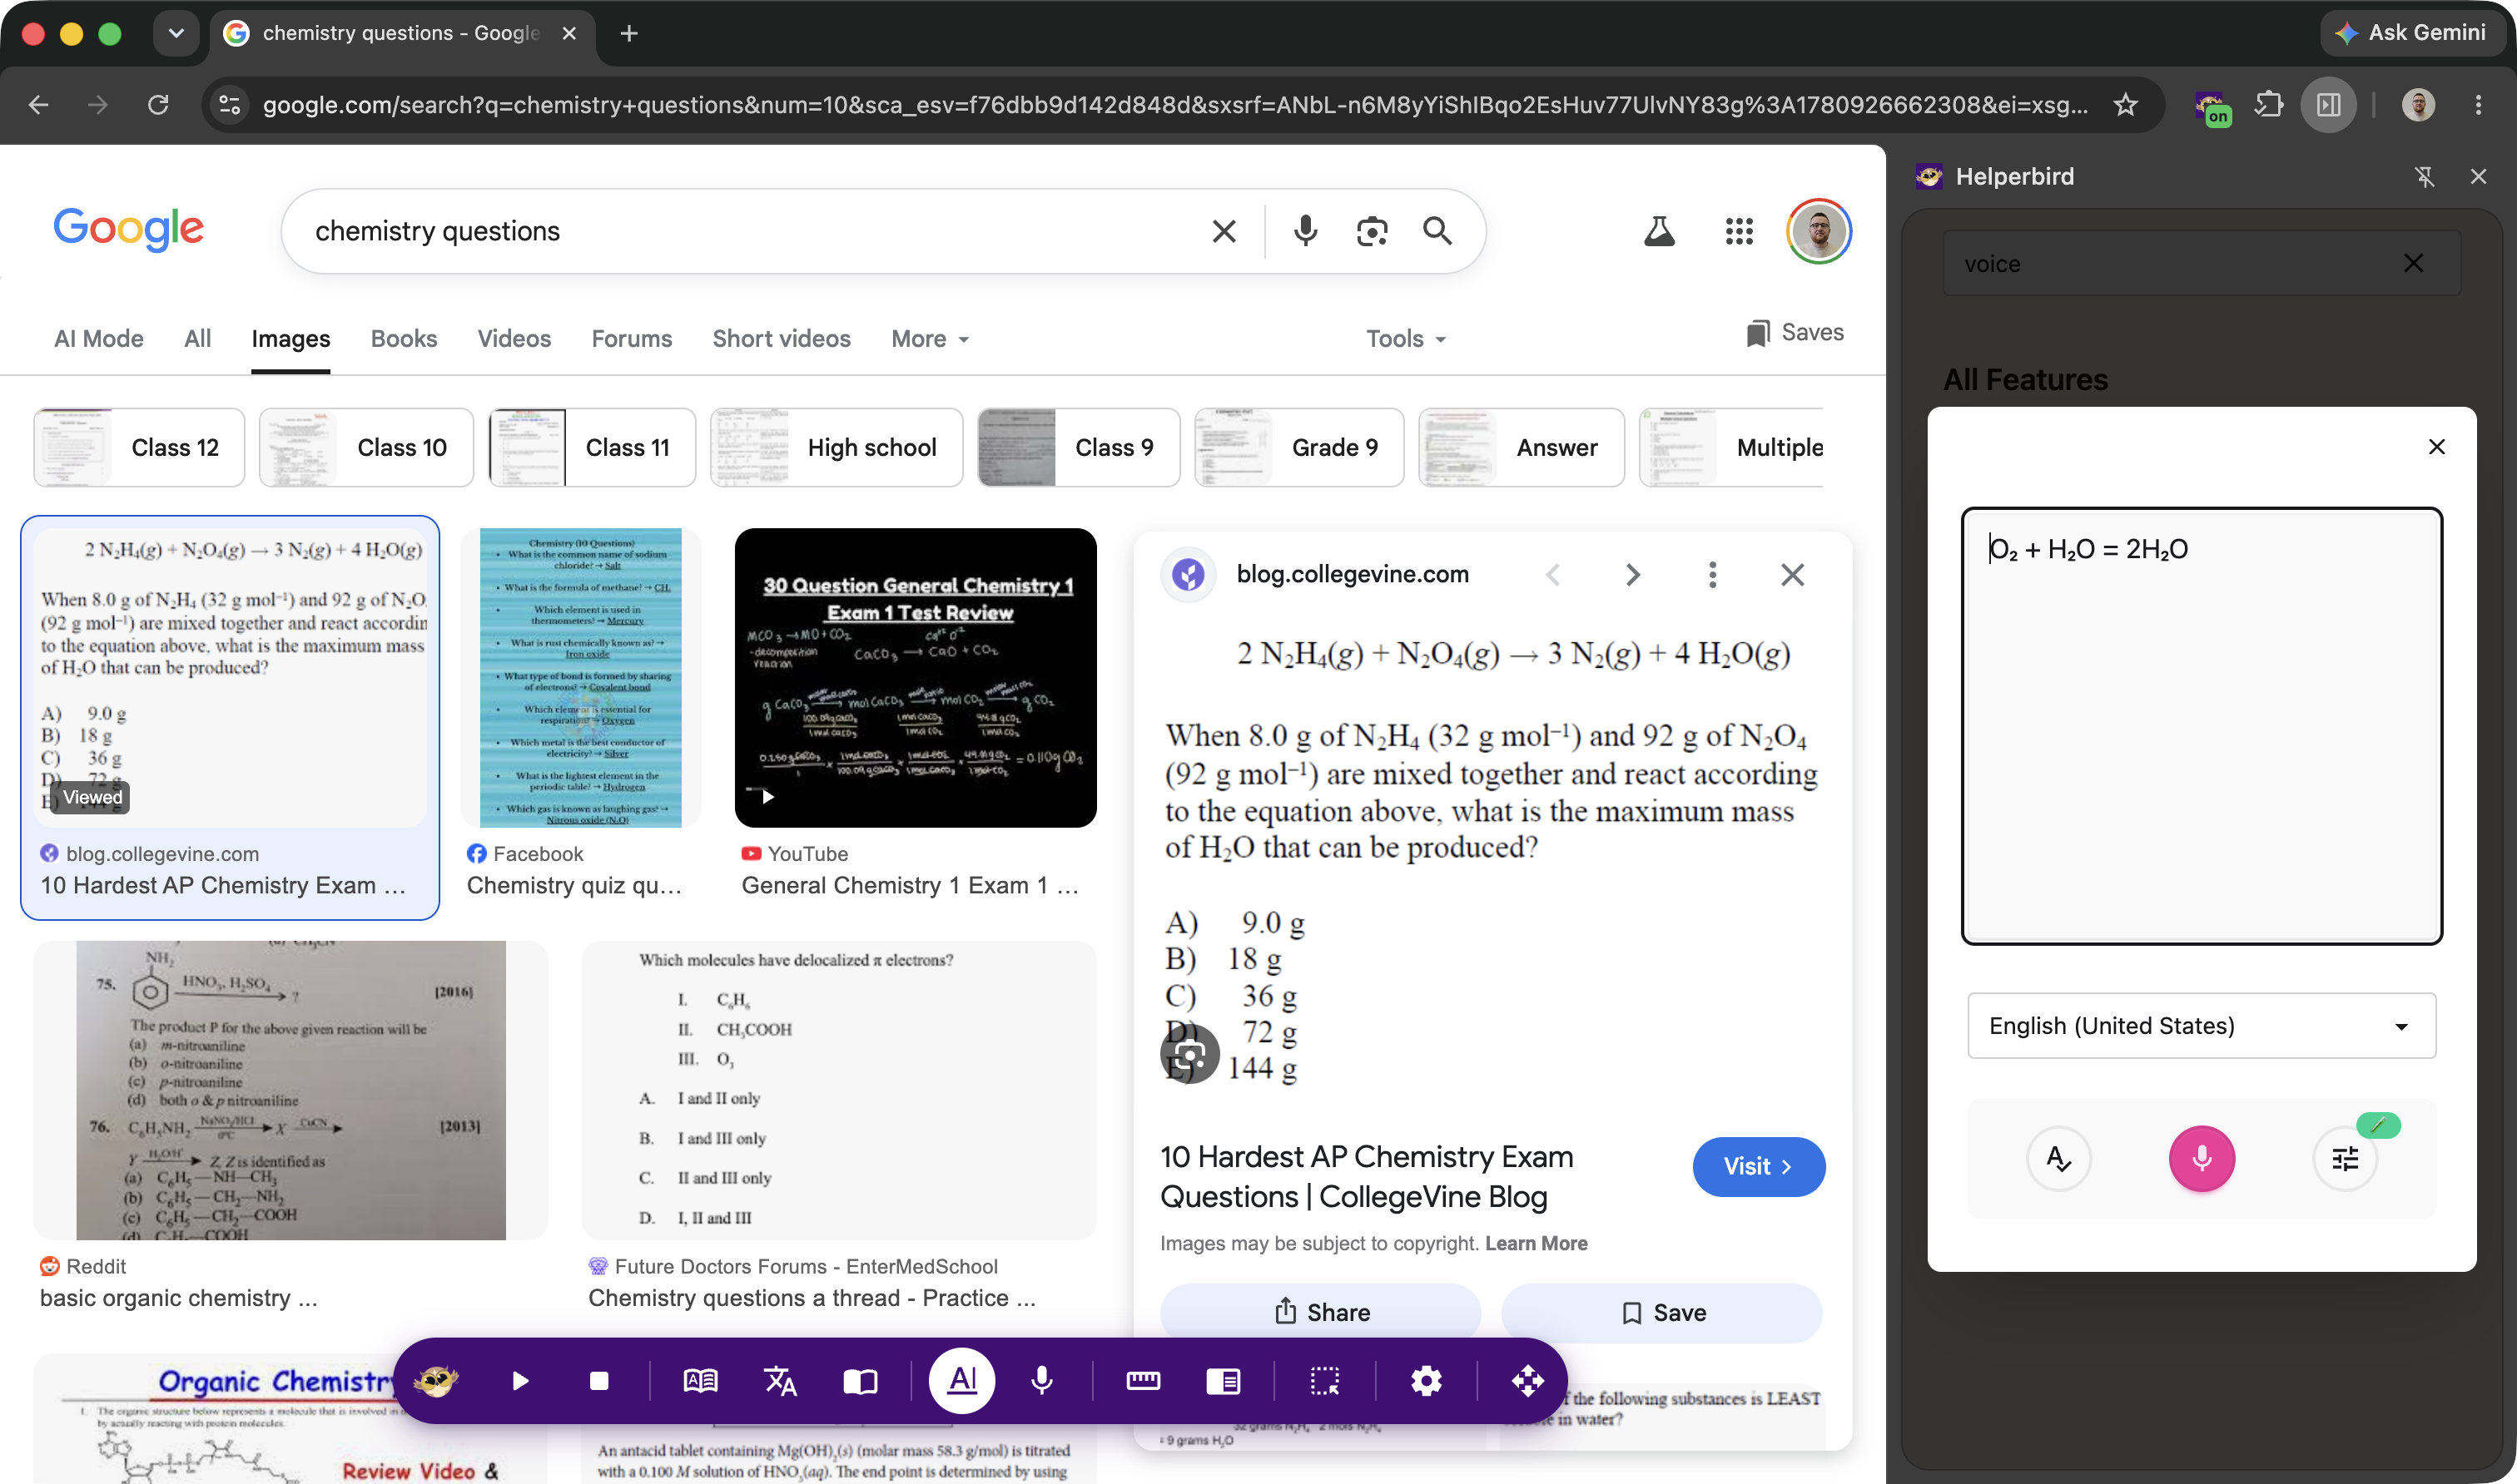Expand the More search filters dropdown

coord(930,339)
